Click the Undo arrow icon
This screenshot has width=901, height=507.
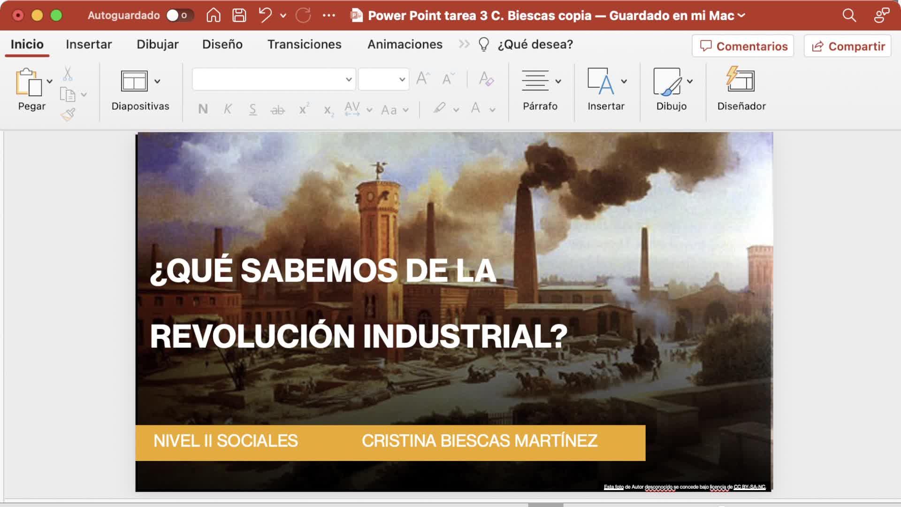click(x=265, y=15)
